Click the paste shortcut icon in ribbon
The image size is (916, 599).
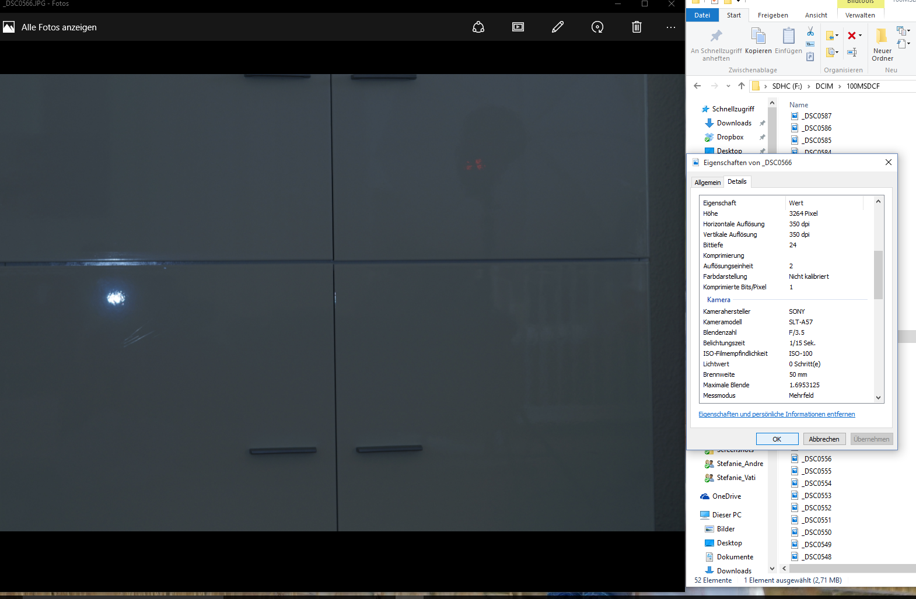click(x=810, y=57)
